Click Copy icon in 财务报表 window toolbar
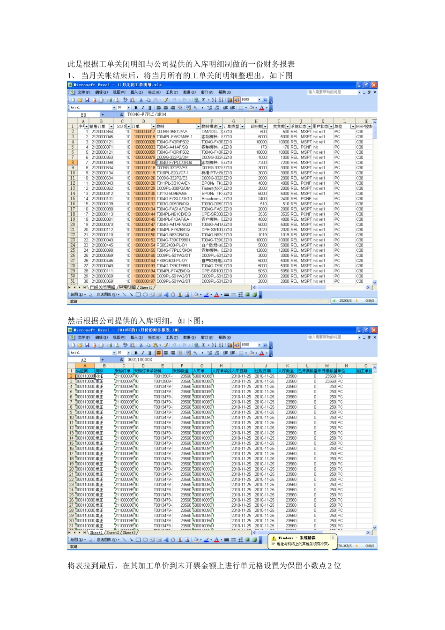Viewport: 445px width, 630px height. [x=148, y=345]
